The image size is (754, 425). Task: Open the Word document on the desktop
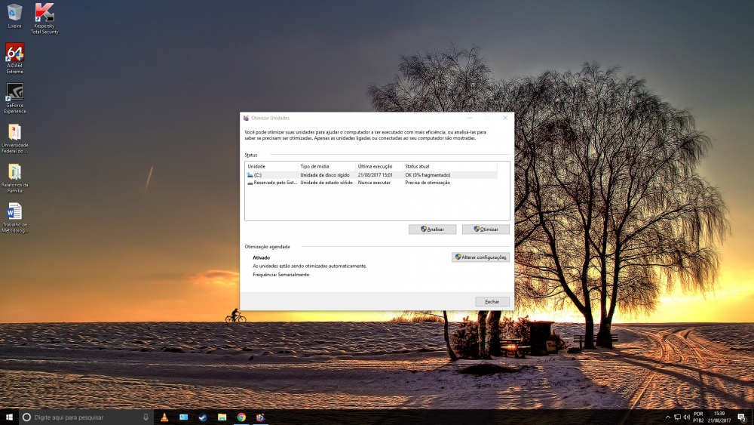point(15,211)
